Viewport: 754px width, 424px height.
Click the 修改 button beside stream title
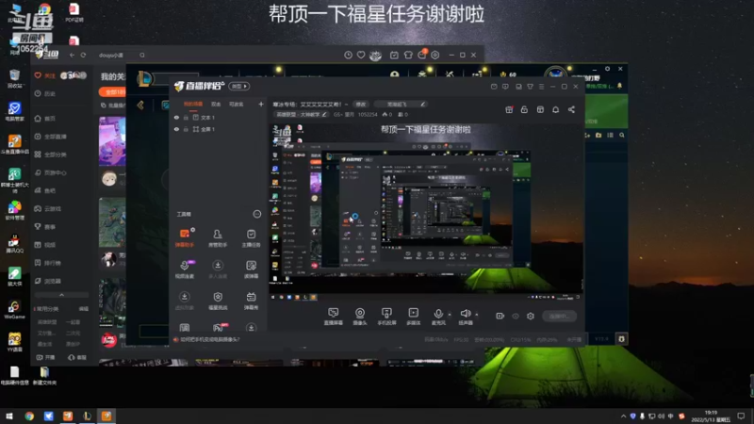click(x=361, y=104)
